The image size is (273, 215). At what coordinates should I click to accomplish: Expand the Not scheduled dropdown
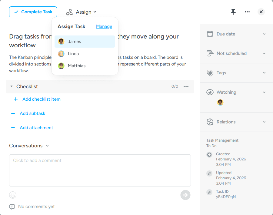(236, 53)
